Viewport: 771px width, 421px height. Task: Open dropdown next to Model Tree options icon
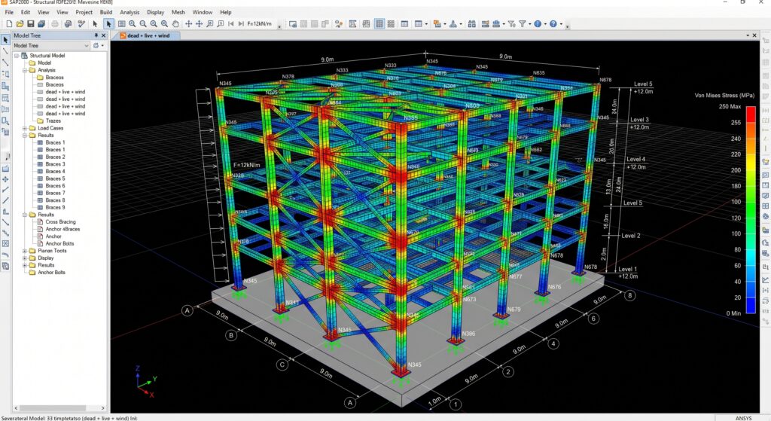pos(102,46)
